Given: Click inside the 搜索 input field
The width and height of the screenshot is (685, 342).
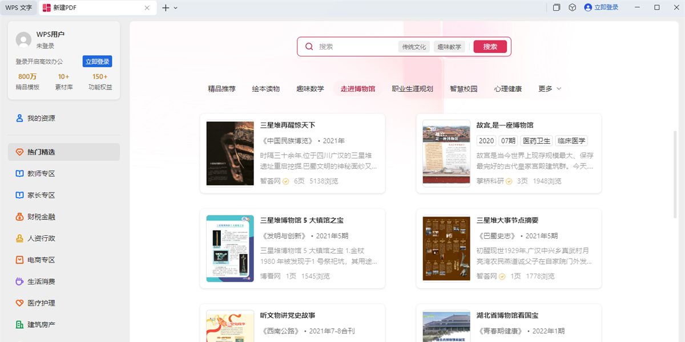Looking at the screenshot, I should [354, 47].
